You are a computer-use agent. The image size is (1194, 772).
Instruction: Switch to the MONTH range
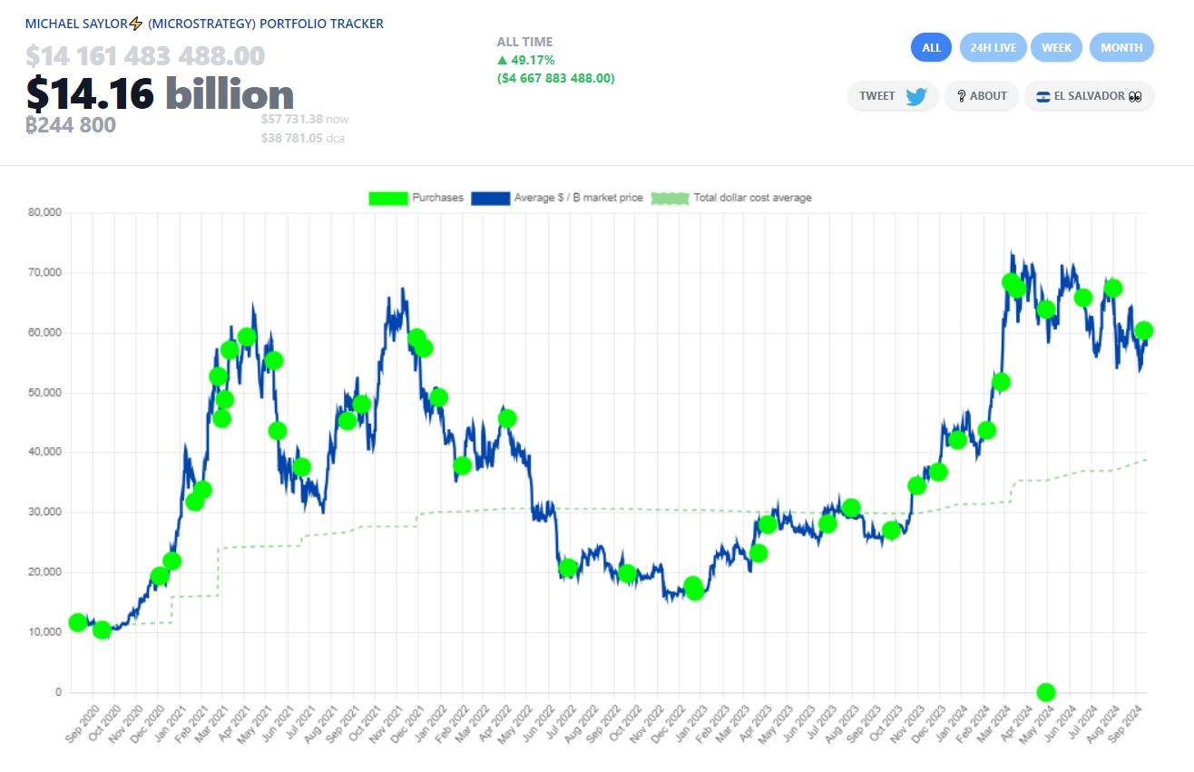pos(1121,47)
